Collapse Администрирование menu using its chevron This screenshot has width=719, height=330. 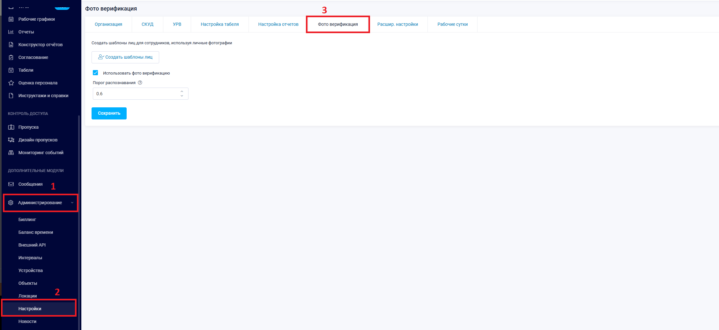click(72, 203)
